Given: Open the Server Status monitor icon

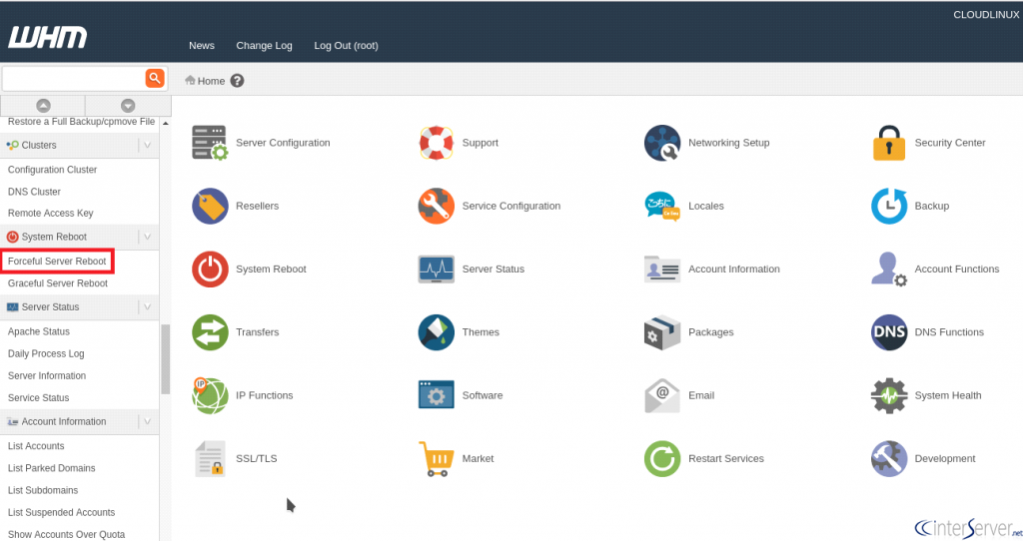Looking at the screenshot, I should [x=436, y=270].
